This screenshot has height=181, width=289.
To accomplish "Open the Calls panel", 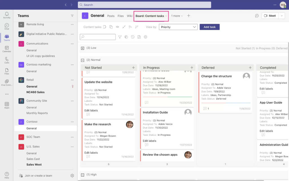I will point(6,60).
